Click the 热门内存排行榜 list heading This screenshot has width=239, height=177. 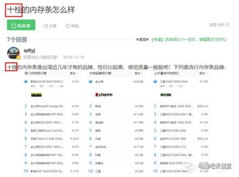[x=35, y=73]
